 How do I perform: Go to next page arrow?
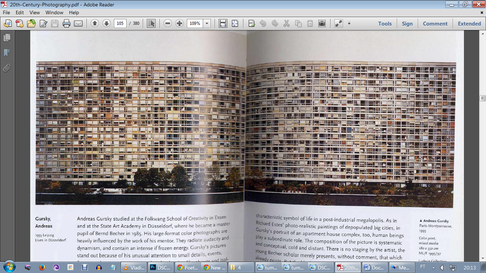(106, 23)
